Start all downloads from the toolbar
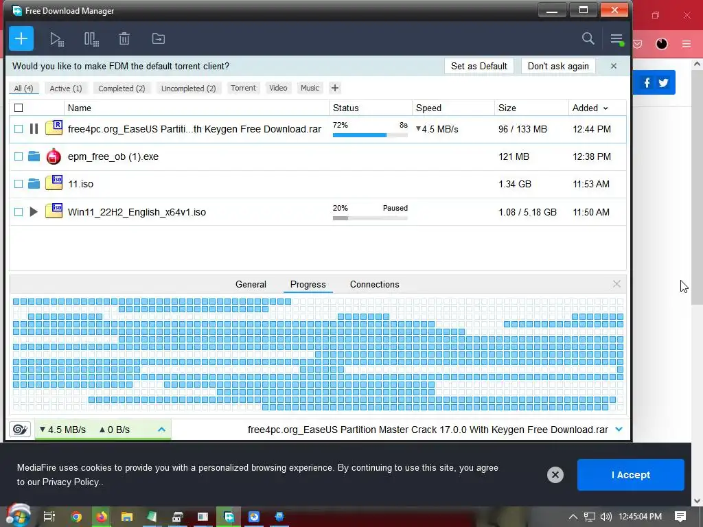Viewport: 703px width, 527px height. click(x=57, y=39)
